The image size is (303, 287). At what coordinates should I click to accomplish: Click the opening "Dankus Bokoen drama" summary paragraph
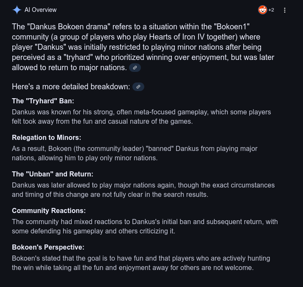[143, 47]
